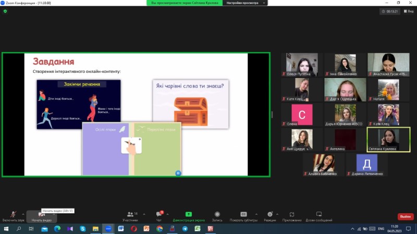Open Windows taskbar search
Image resolution: width=417 pixels, height=234 pixels.
tap(19, 229)
